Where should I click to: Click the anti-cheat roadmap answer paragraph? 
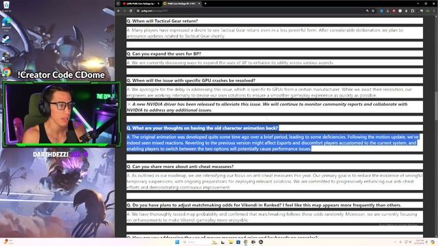coord(274,181)
